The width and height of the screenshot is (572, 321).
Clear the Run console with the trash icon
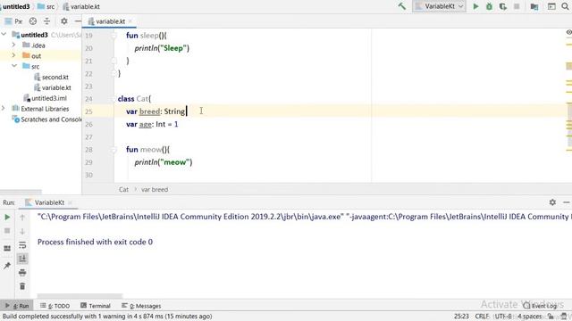point(22,286)
